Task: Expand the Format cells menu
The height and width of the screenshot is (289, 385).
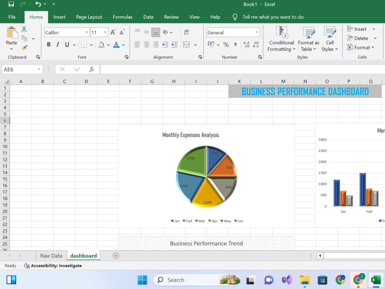Action: click(360, 47)
